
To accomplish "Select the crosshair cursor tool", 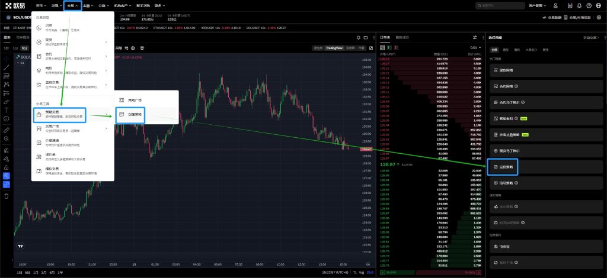I will point(6,59).
